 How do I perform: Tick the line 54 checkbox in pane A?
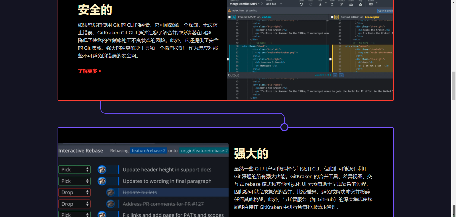[x=228, y=59]
